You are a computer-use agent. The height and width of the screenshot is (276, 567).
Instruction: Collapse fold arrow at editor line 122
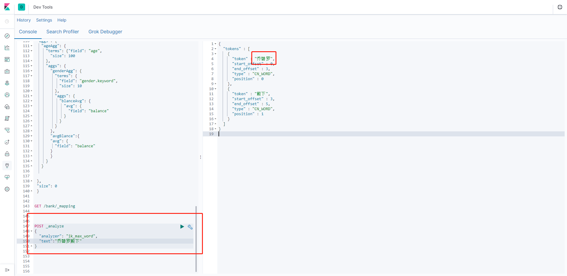click(32, 101)
